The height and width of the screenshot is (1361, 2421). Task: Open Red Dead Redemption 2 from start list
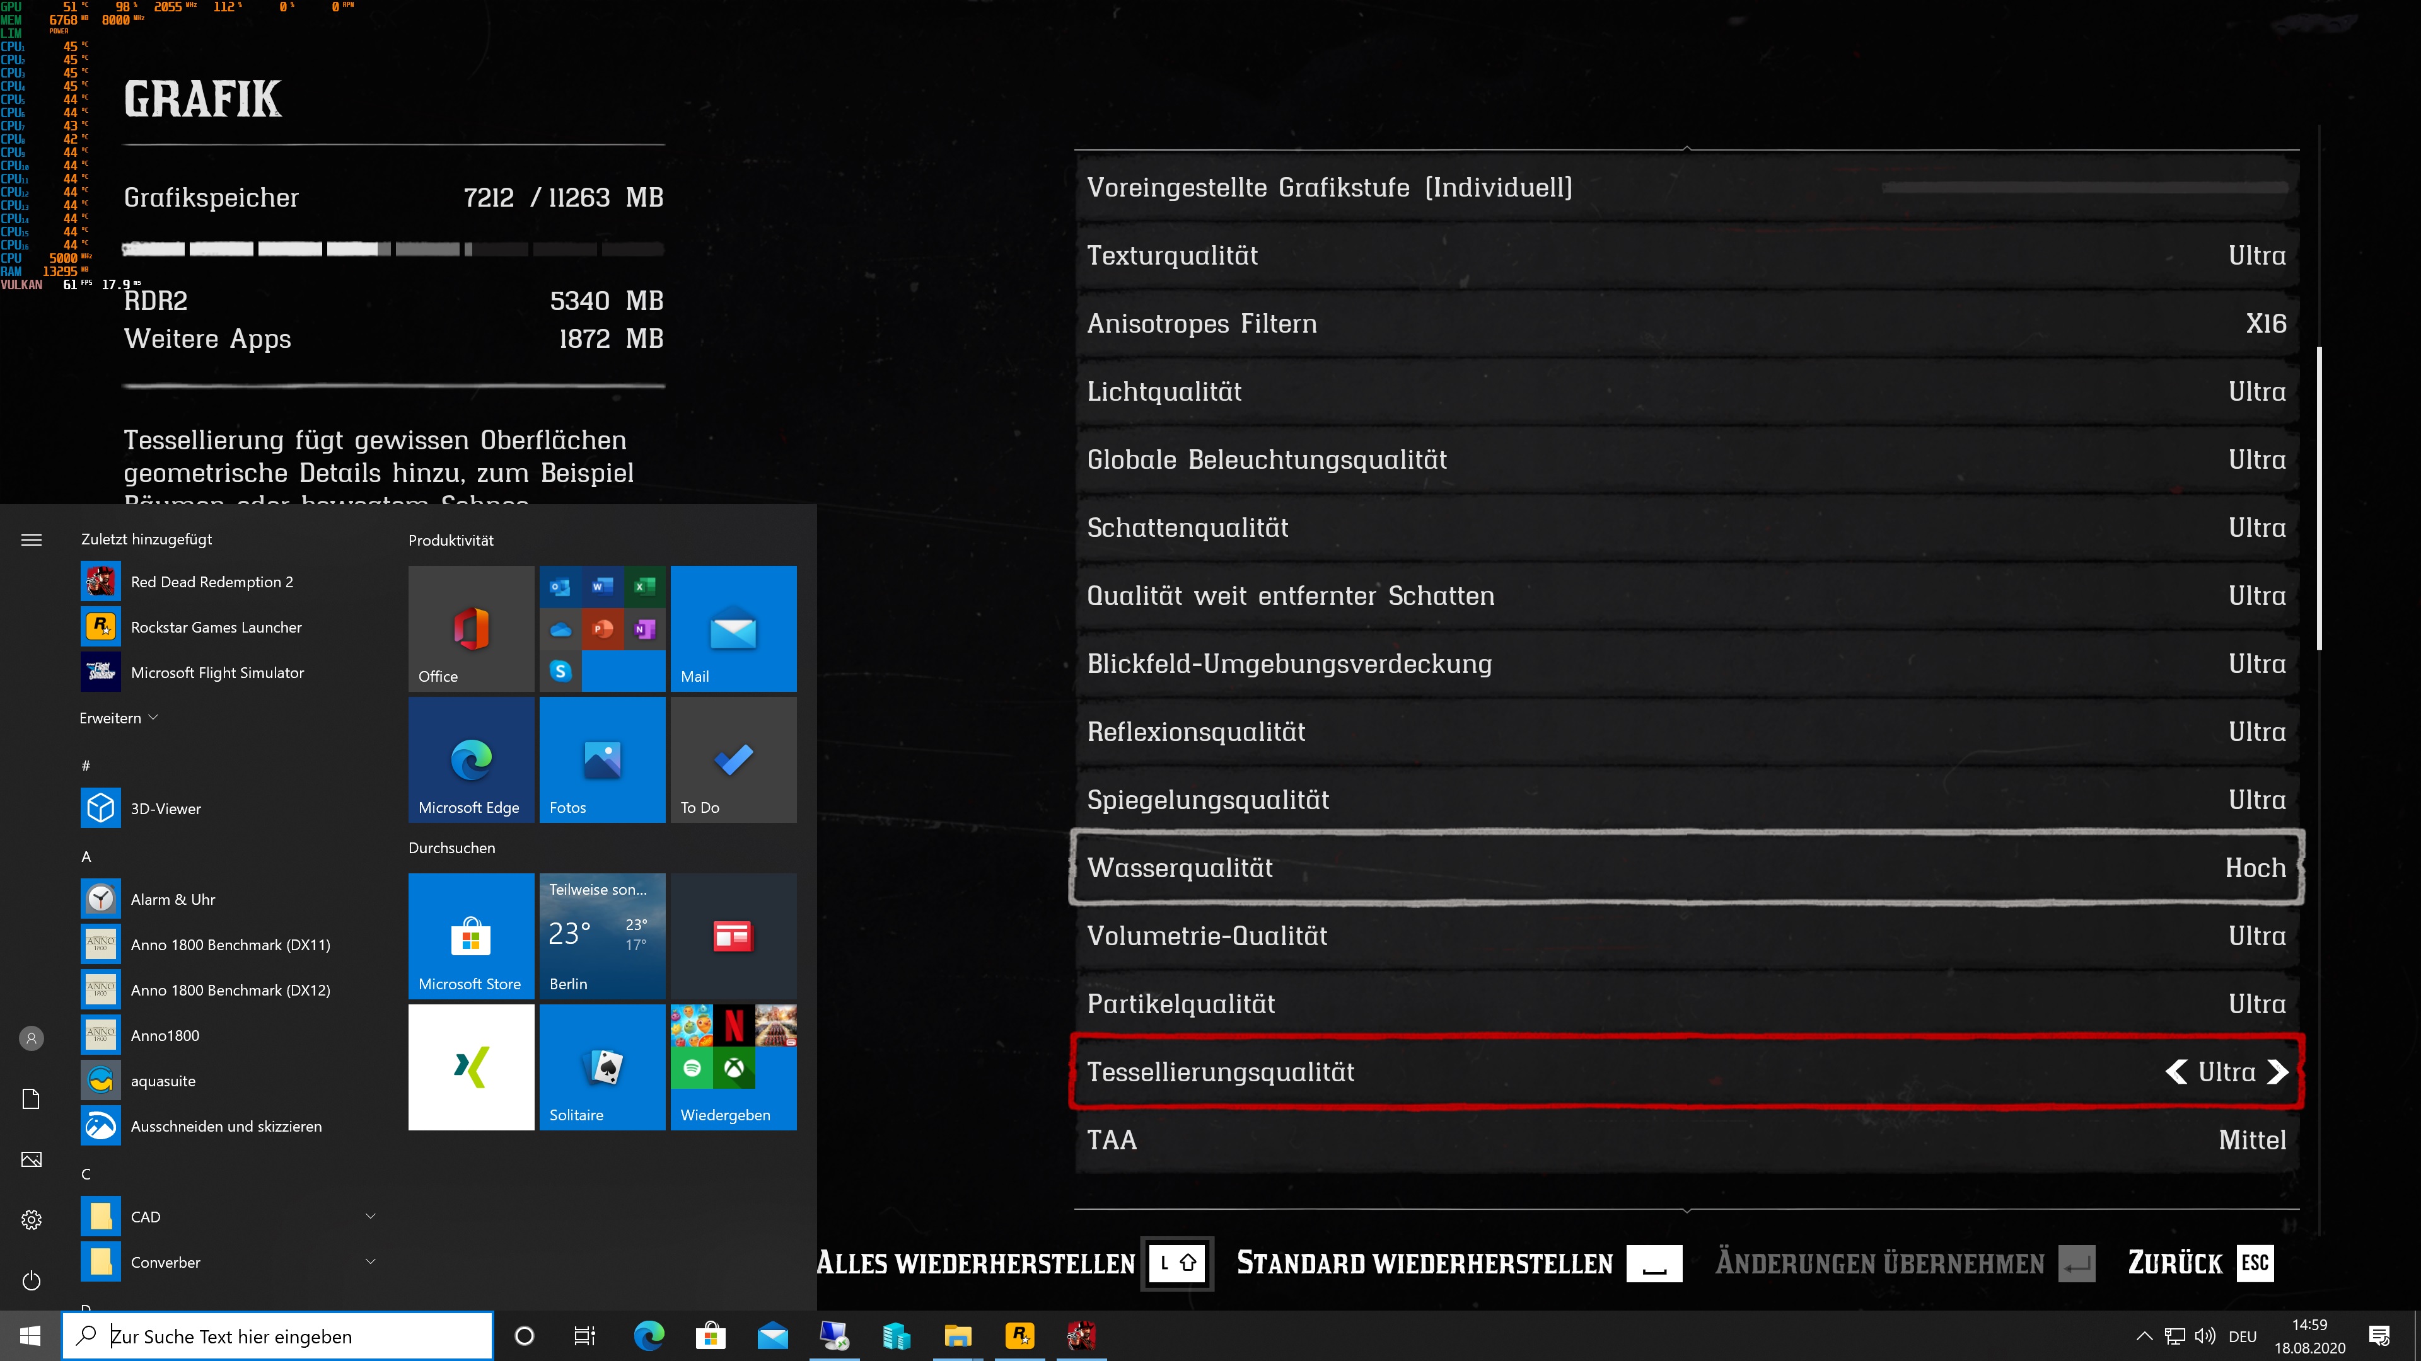click(211, 582)
